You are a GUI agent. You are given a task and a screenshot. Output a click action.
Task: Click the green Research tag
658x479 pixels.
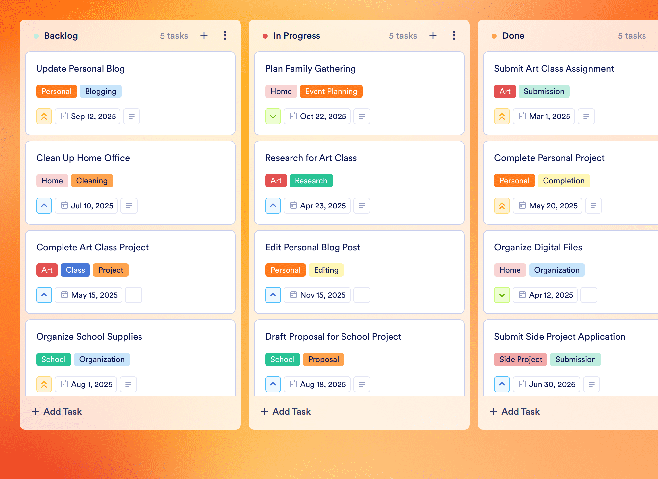(311, 181)
